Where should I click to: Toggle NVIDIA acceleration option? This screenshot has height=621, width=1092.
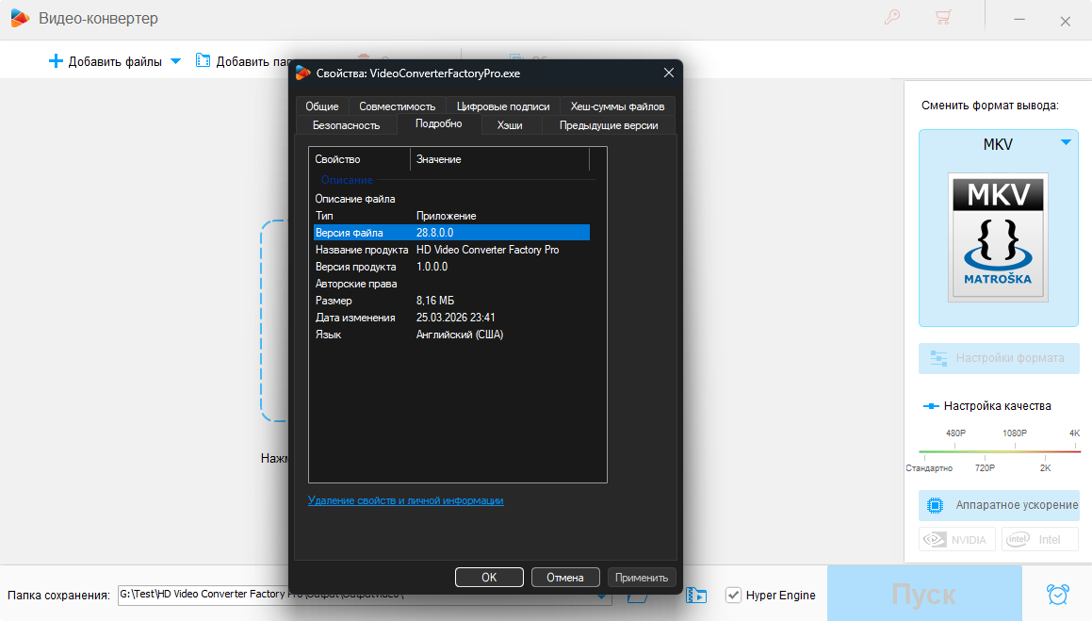956,539
